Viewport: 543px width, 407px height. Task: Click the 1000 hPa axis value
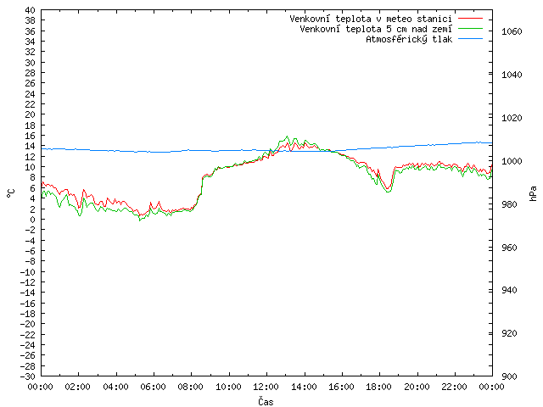pos(512,161)
